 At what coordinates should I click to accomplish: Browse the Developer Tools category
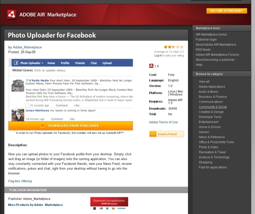(x=210, y=117)
